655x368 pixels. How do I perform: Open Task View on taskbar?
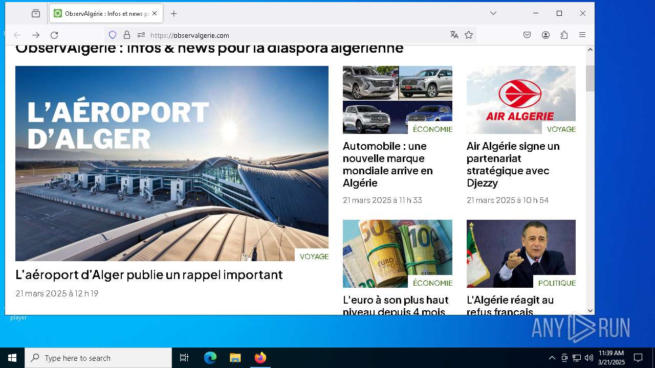pyautogui.click(x=184, y=358)
